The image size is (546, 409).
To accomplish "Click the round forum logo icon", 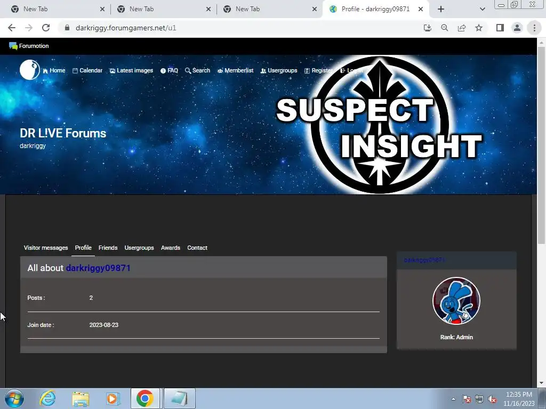I will 30,70.
